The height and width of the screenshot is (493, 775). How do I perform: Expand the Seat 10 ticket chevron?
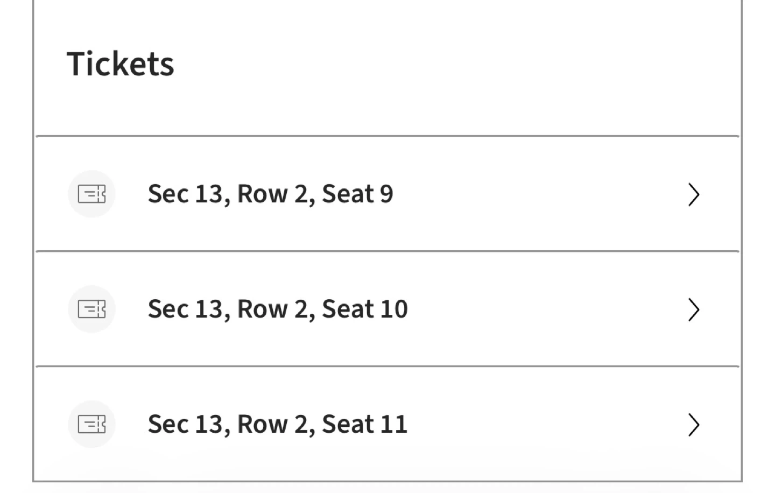[694, 309]
